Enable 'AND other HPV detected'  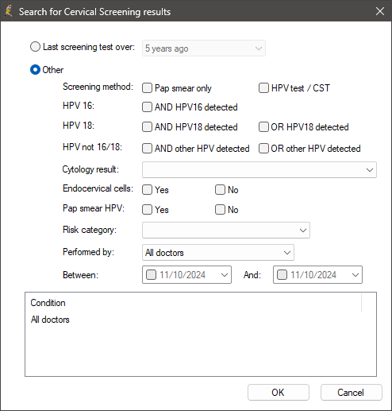pos(147,149)
